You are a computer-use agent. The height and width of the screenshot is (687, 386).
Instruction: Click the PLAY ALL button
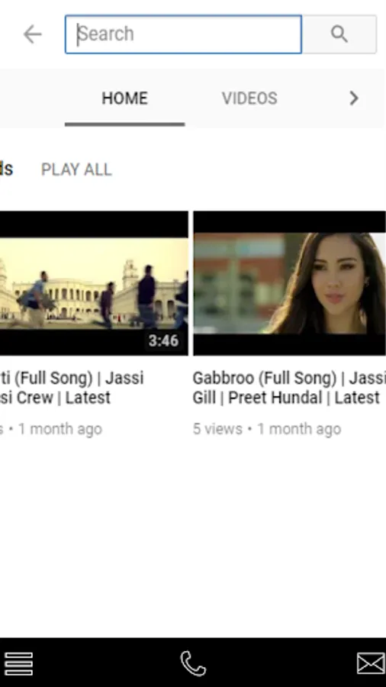coord(76,169)
